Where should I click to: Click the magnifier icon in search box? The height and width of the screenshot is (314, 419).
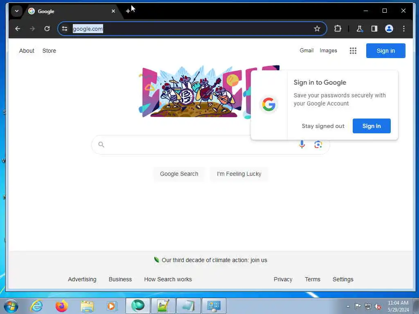(x=101, y=144)
